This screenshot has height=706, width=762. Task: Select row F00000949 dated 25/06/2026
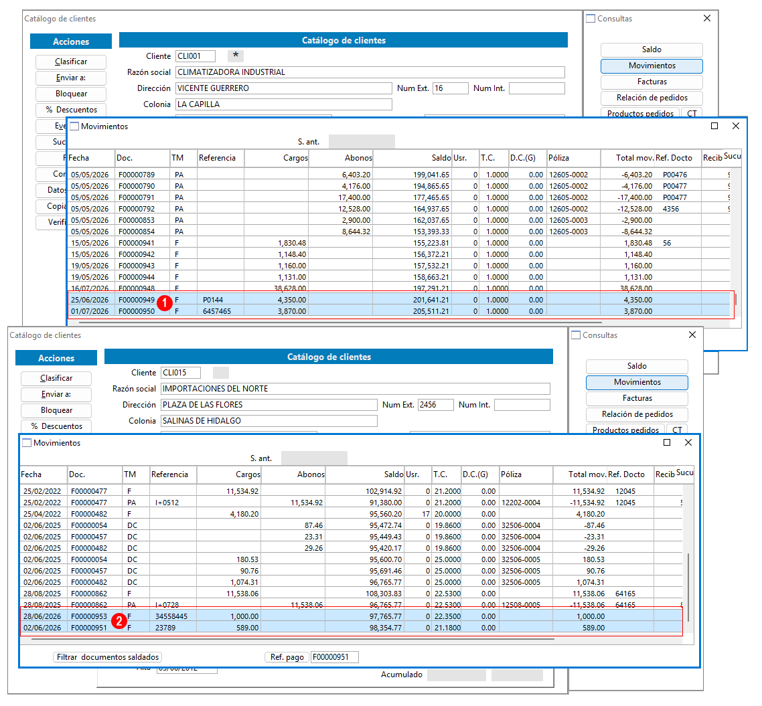coord(398,300)
